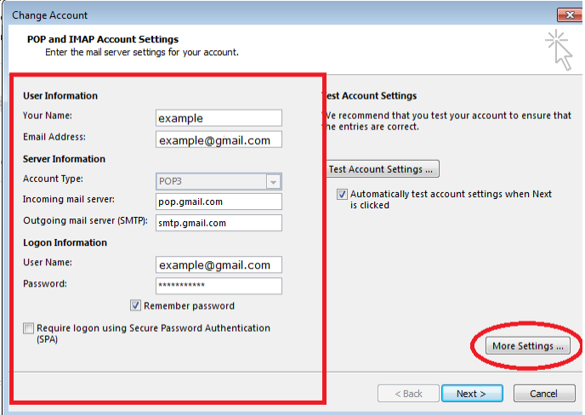Click the POP and IMAP Account Settings title
Screen dimensions: 585x415
point(103,39)
